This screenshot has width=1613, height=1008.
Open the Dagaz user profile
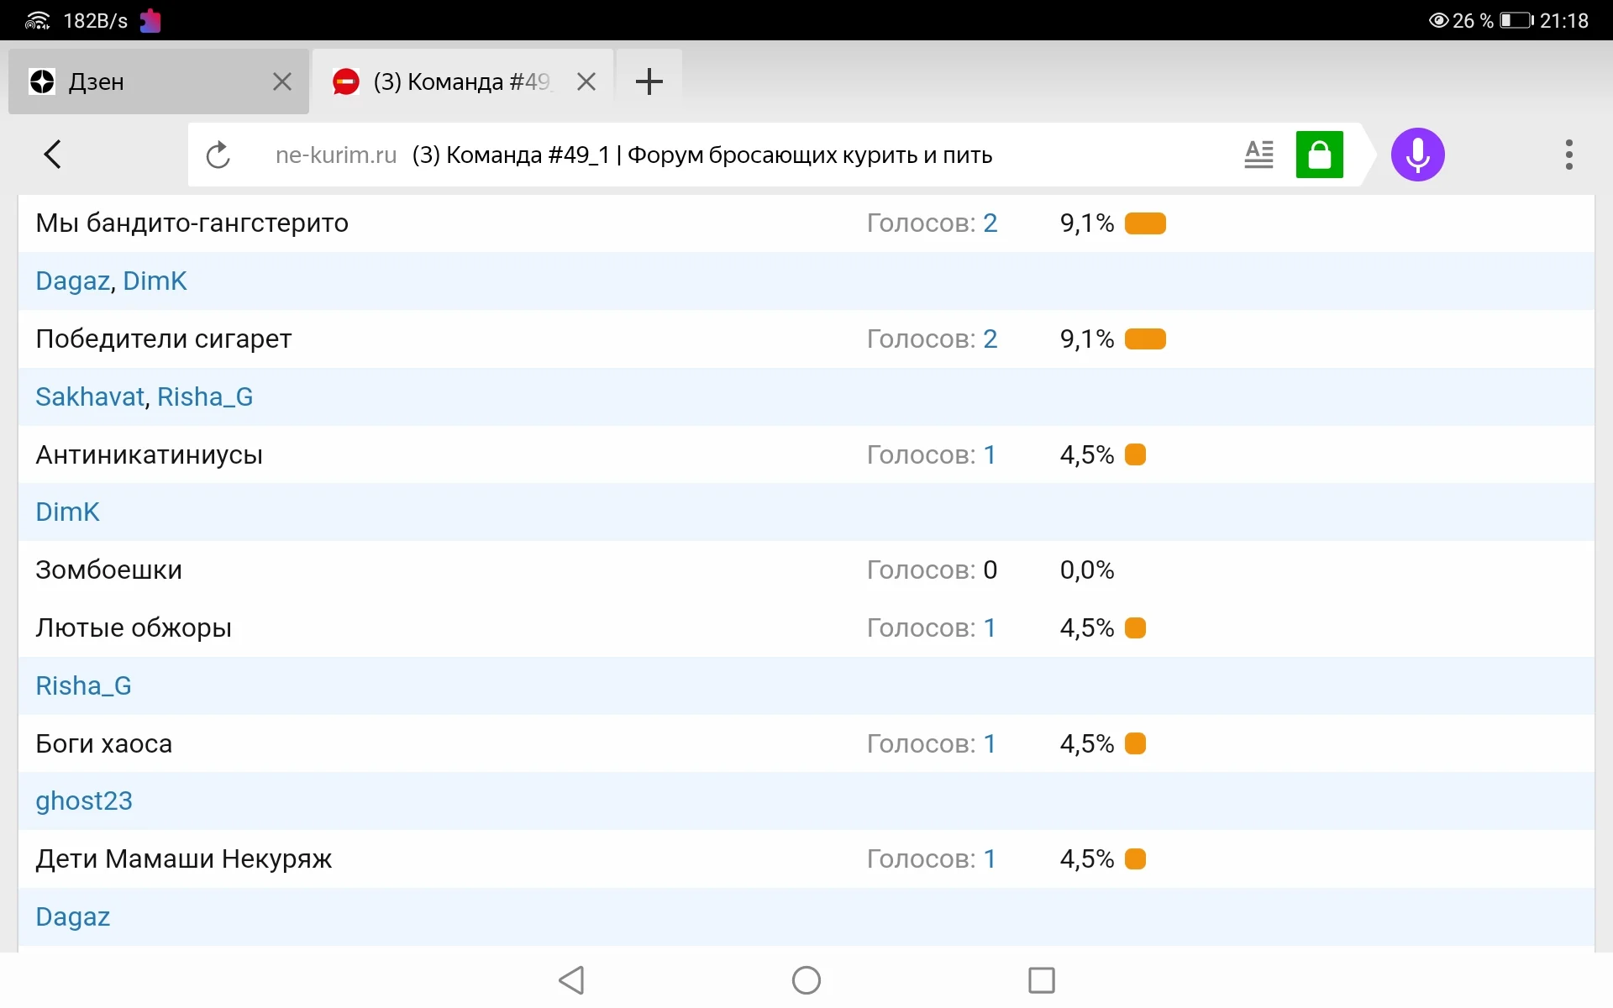tap(71, 281)
